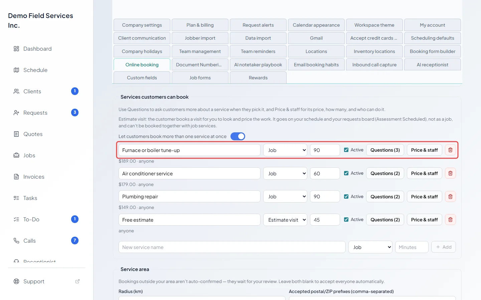Select the Custom fields tab
The width and height of the screenshot is (481, 300).
tap(142, 78)
